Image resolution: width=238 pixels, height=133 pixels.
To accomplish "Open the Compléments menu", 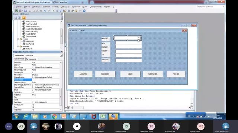I will [96, 7].
